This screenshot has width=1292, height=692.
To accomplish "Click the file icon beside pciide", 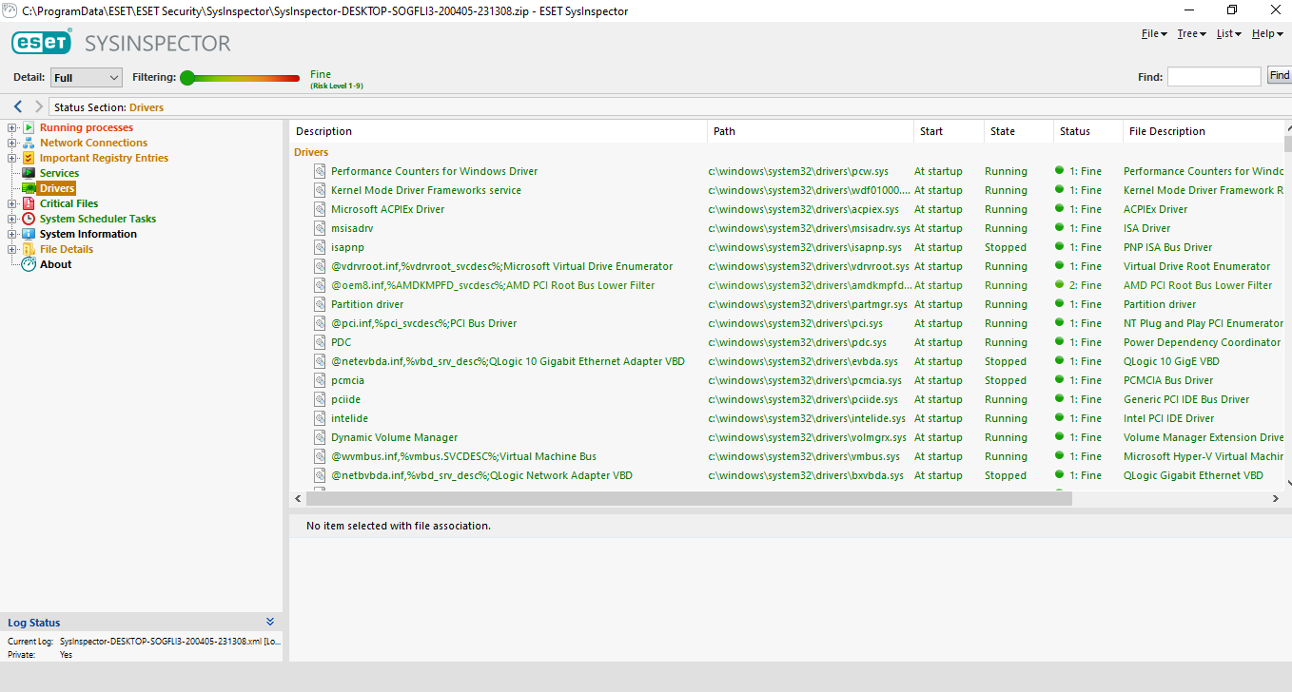I will pyautogui.click(x=320, y=399).
